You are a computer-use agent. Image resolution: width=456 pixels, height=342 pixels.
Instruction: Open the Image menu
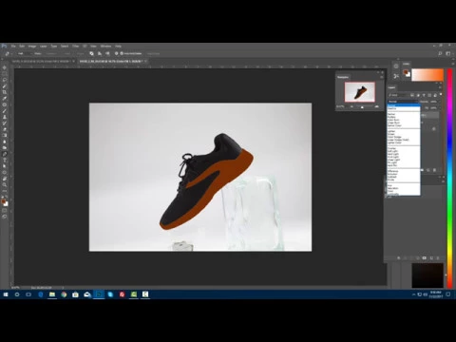[32, 47]
